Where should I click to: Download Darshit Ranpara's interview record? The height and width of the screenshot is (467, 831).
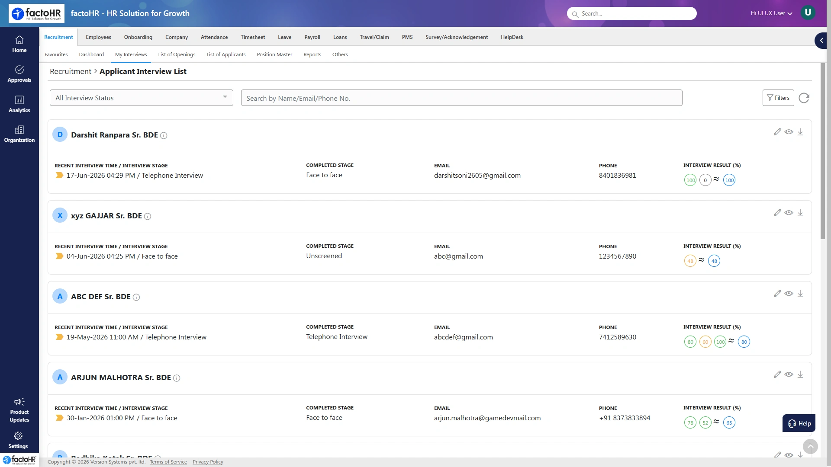(800, 132)
